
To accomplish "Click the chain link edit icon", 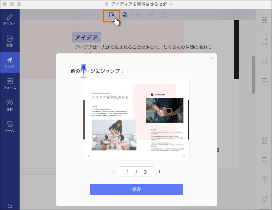I will [138, 15].
